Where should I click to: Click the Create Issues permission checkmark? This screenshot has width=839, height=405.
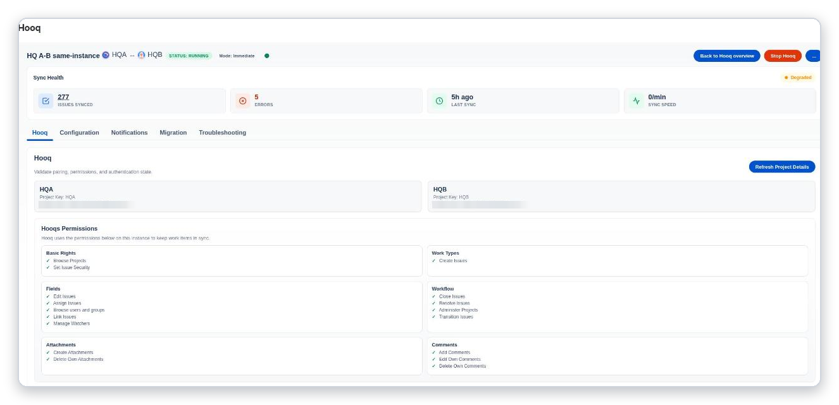(x=433, y=260)
